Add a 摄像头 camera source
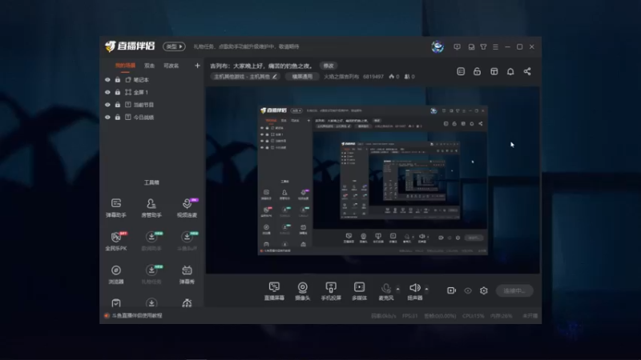This screenshot has width=641, height=360. [x=303, y=291]
